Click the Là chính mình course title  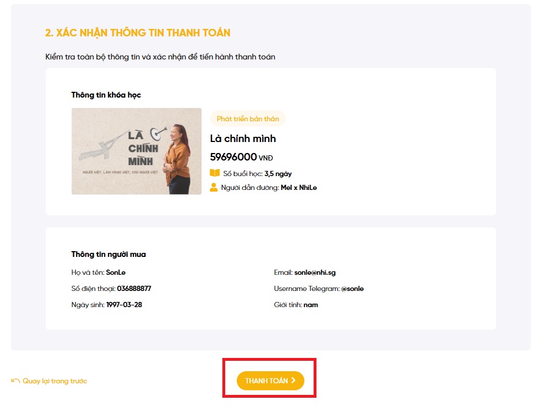pos(243,139)
